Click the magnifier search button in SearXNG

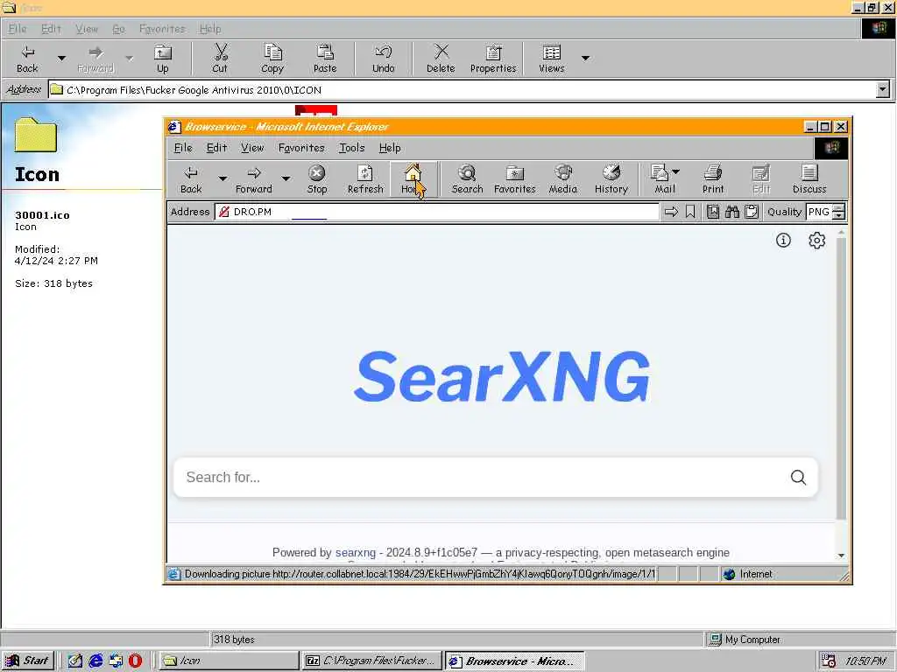tap(798, 477)
